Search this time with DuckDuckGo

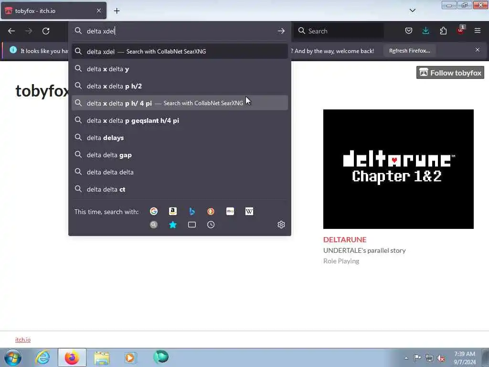click(211, 211)
